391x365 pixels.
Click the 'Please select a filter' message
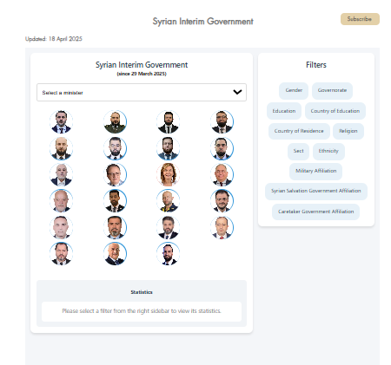click(x=142, y=311)
